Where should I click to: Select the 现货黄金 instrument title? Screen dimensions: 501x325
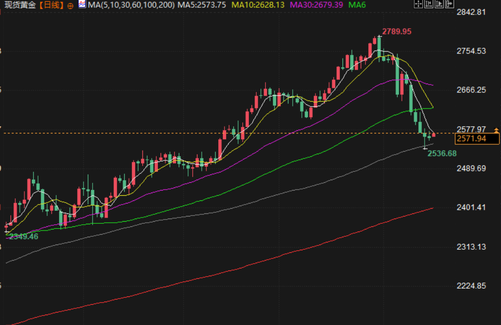click(20, 5)
